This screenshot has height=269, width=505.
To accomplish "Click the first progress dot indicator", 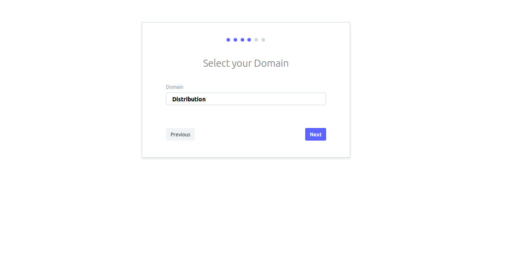I will point(228,40).
